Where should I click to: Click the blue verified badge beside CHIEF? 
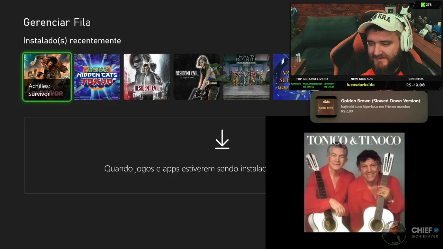436,230
